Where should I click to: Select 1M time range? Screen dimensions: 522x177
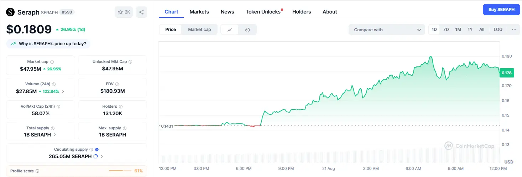click(458, 29)
